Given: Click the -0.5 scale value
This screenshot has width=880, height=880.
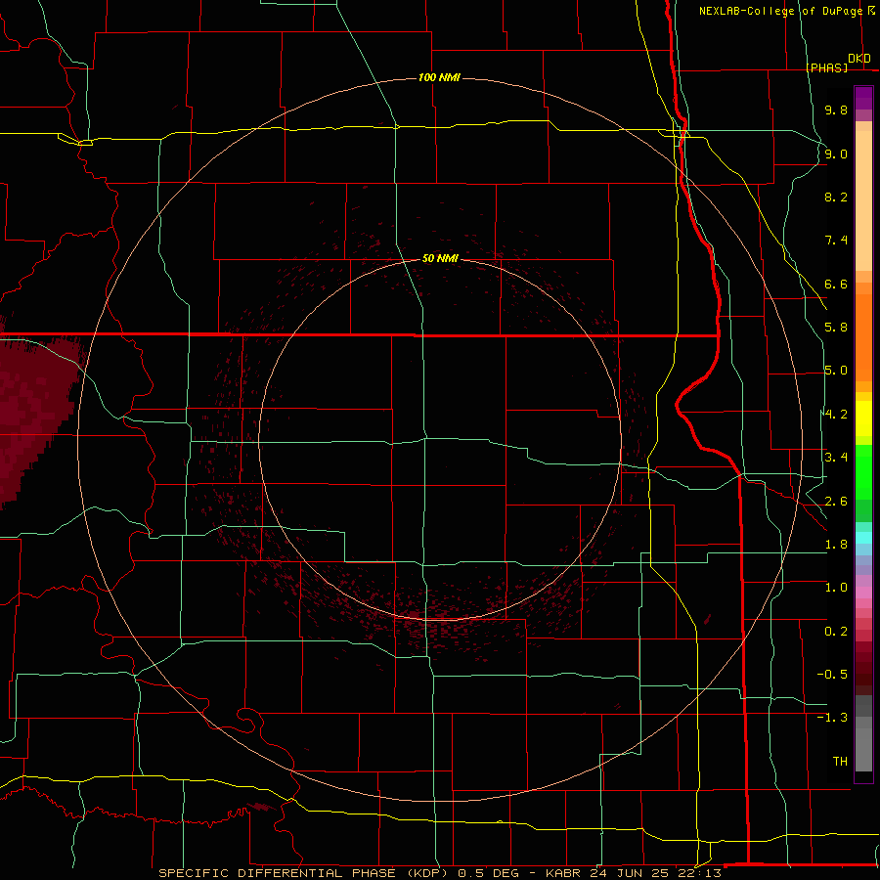Looking at the screenshot, I should (x=832, y=675).
